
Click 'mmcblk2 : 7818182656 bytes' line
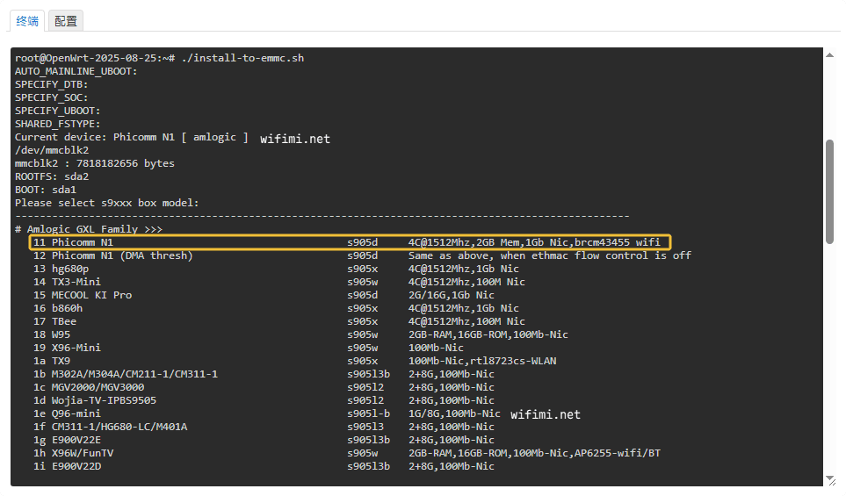[94, 163]
